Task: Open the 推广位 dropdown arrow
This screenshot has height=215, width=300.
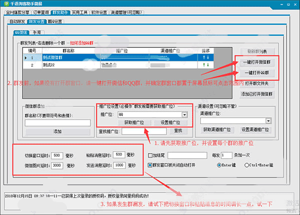Action: 184,115
